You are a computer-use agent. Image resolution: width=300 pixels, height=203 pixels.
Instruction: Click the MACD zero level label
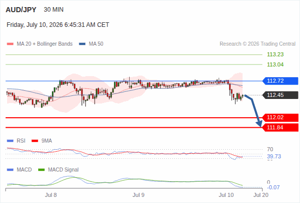pos(268,182)
